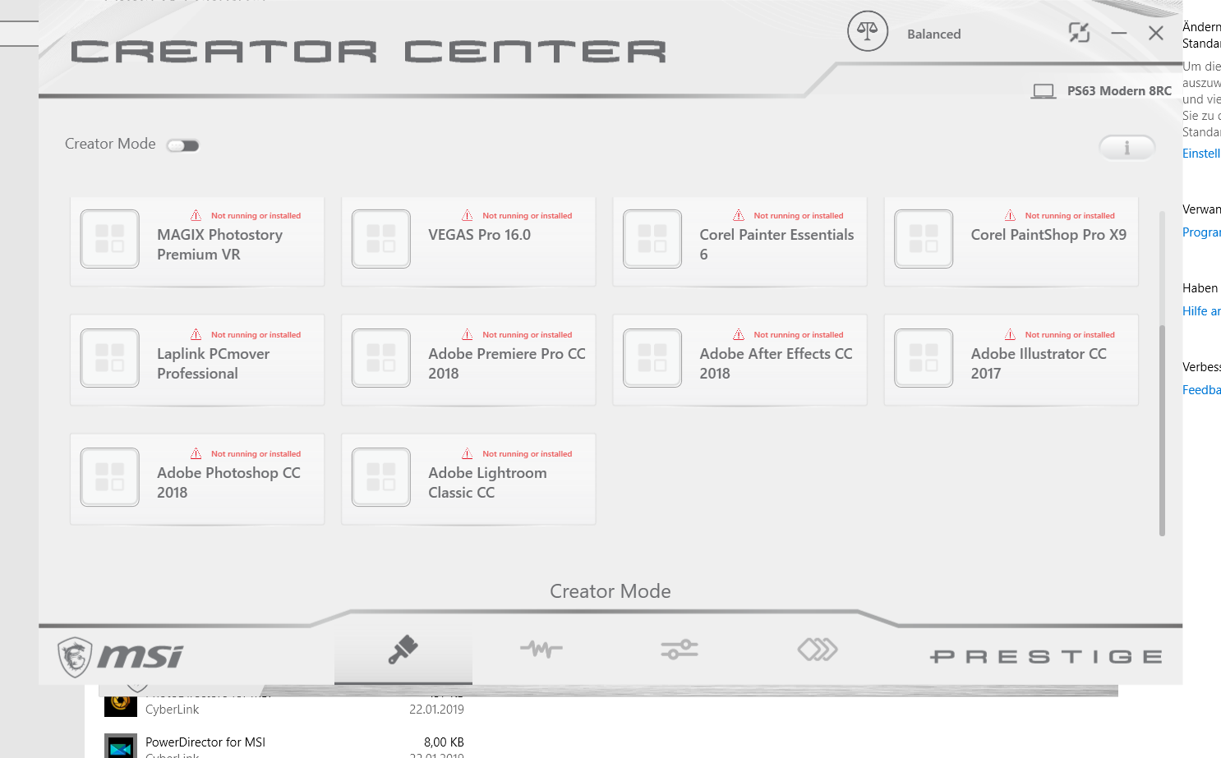Click the Corel Painter Essentials 6 app icon
1221x758 pixels.
click(x=652, y=239)
